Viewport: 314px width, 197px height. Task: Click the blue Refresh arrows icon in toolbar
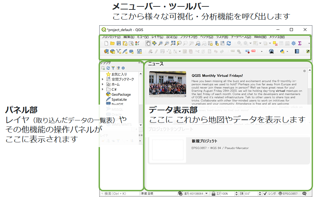[x=229, y=43]
